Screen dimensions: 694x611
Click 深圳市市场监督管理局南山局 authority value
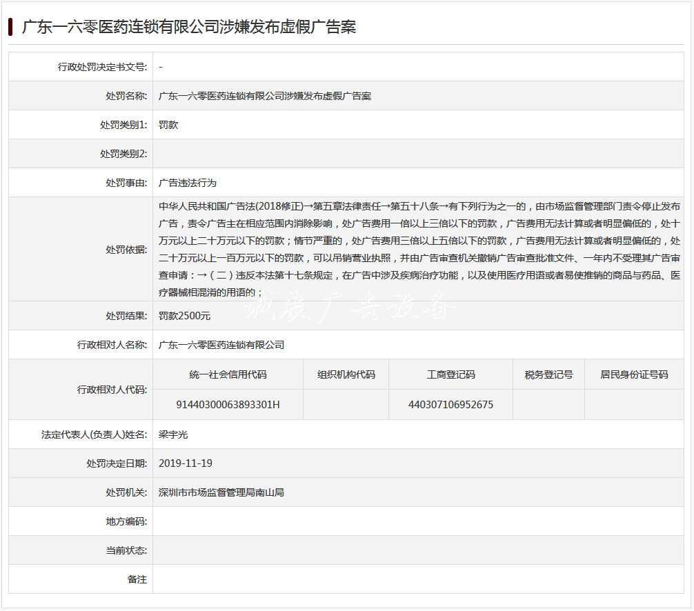(221, 492)
